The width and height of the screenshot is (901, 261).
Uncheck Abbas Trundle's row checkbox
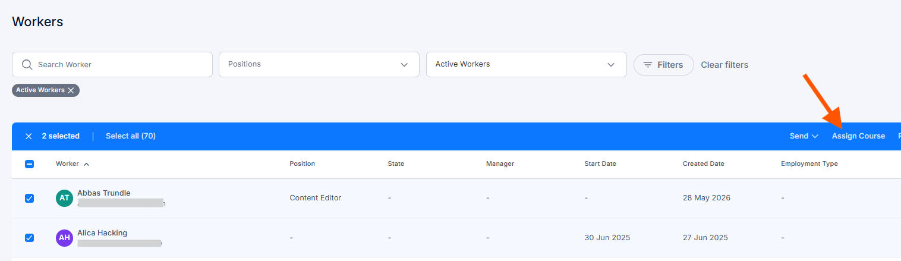29,198
